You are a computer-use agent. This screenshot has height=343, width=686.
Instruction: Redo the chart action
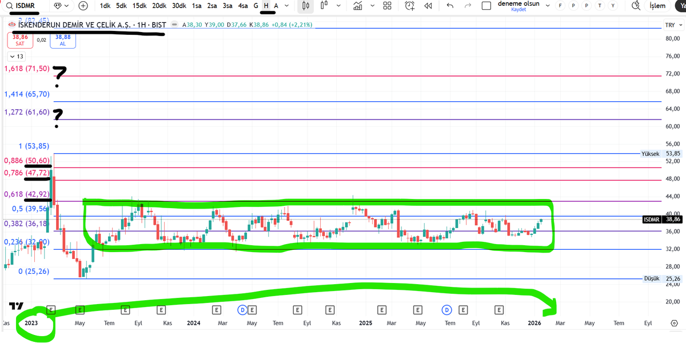point(468,6)
